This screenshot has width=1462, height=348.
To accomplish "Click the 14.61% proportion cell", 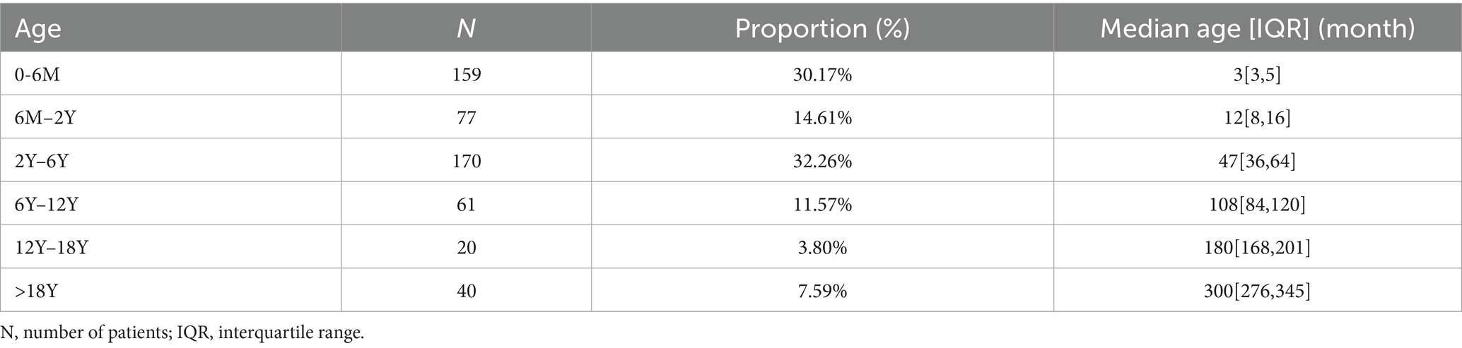I will coord(821,117).
